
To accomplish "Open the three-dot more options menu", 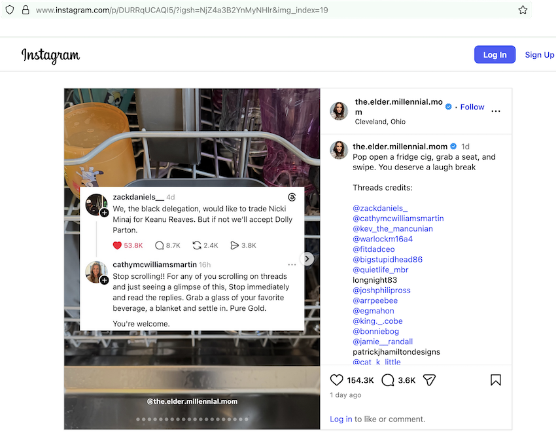I will [496, 111].
